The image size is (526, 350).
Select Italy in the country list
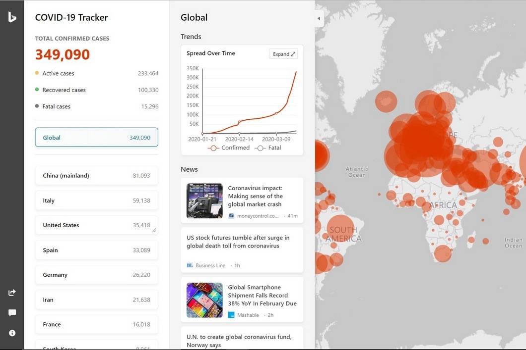click(96, 200)
